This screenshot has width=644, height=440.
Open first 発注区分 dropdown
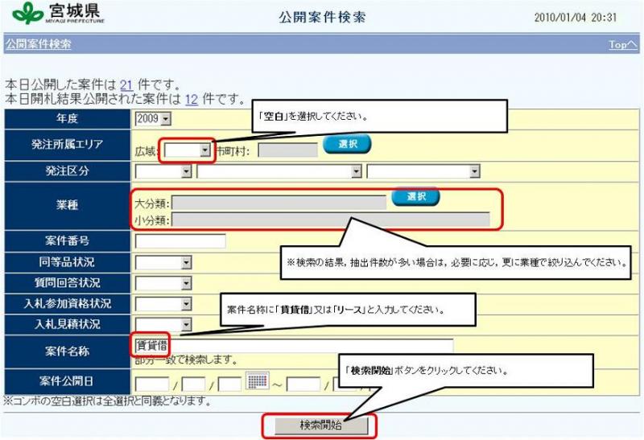[163, 171]
